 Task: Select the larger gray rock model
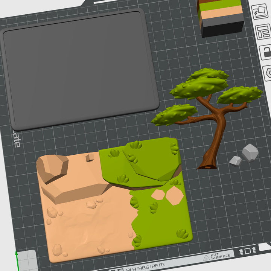pyautogui.click(x=250, y=152)
